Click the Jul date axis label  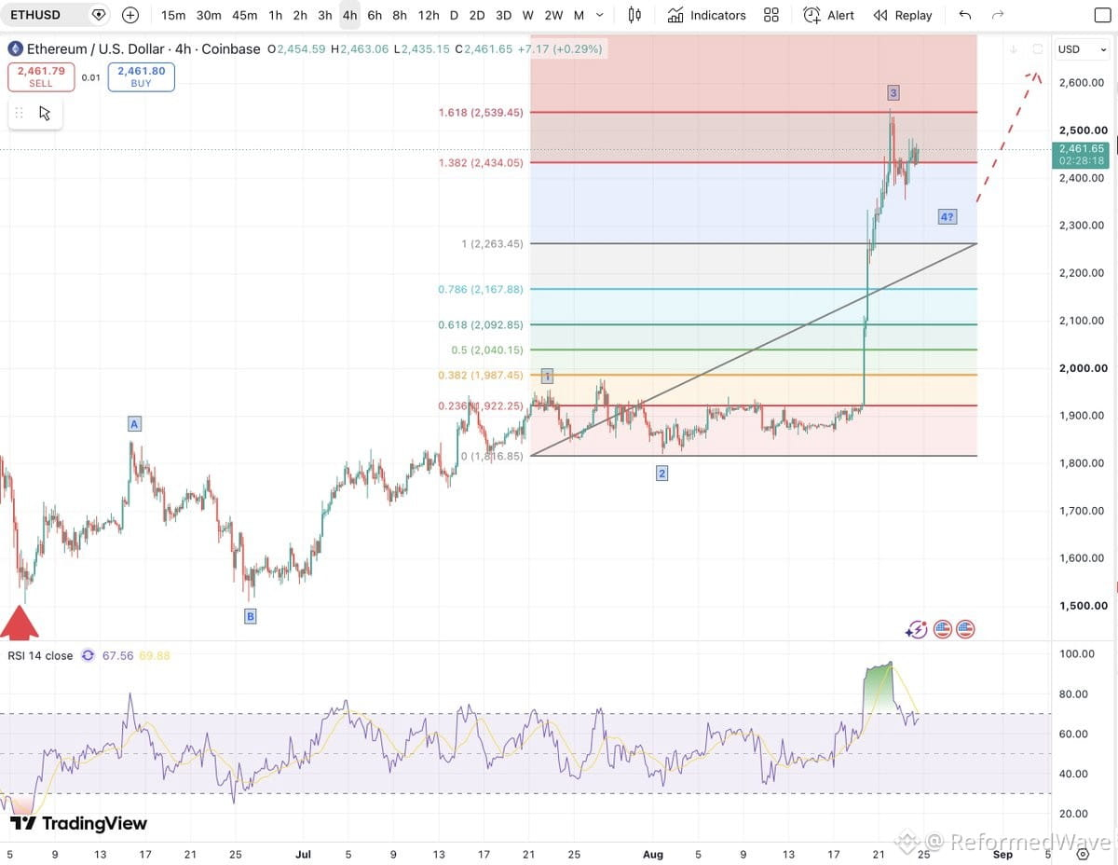click(303, 854)
